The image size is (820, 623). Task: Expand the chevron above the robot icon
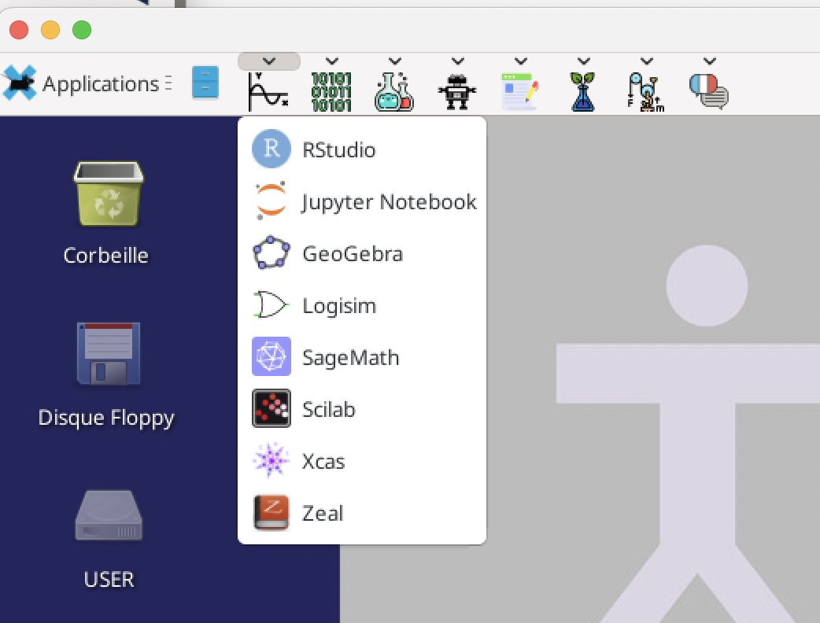point(457,61)
